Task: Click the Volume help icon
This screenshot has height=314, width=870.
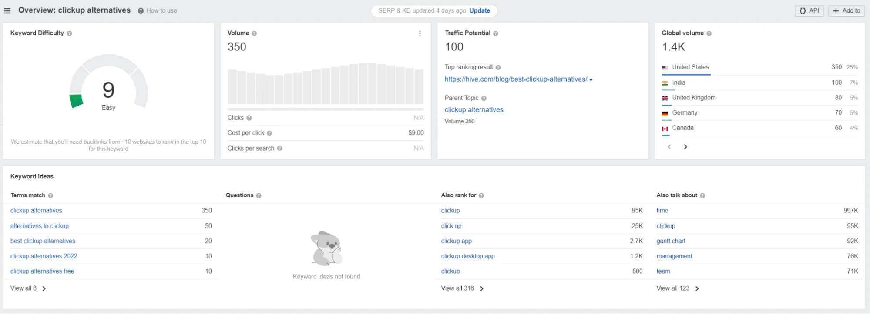Action: (255, 33)
